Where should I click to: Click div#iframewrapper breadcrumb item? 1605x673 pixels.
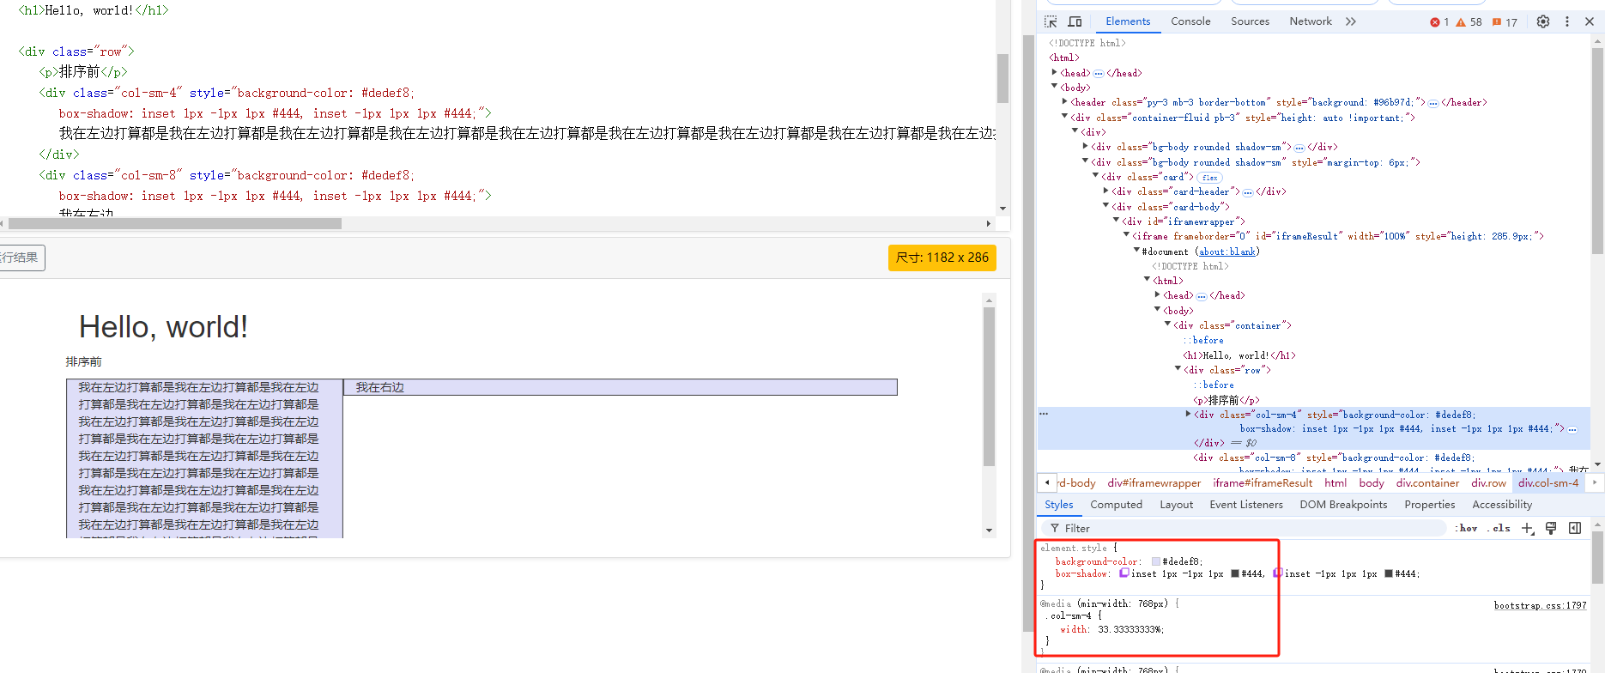(x=1154, y=483)
